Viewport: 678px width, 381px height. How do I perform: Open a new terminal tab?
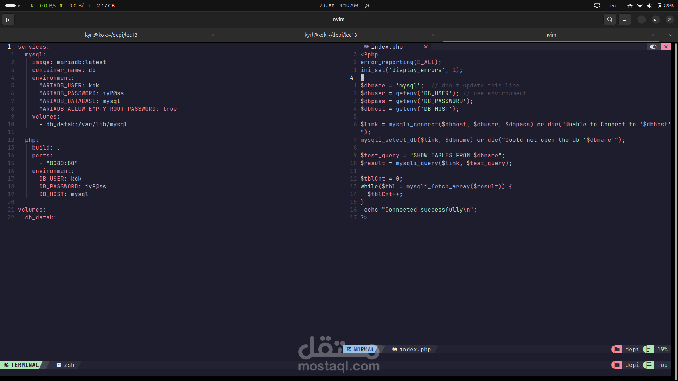8,19
